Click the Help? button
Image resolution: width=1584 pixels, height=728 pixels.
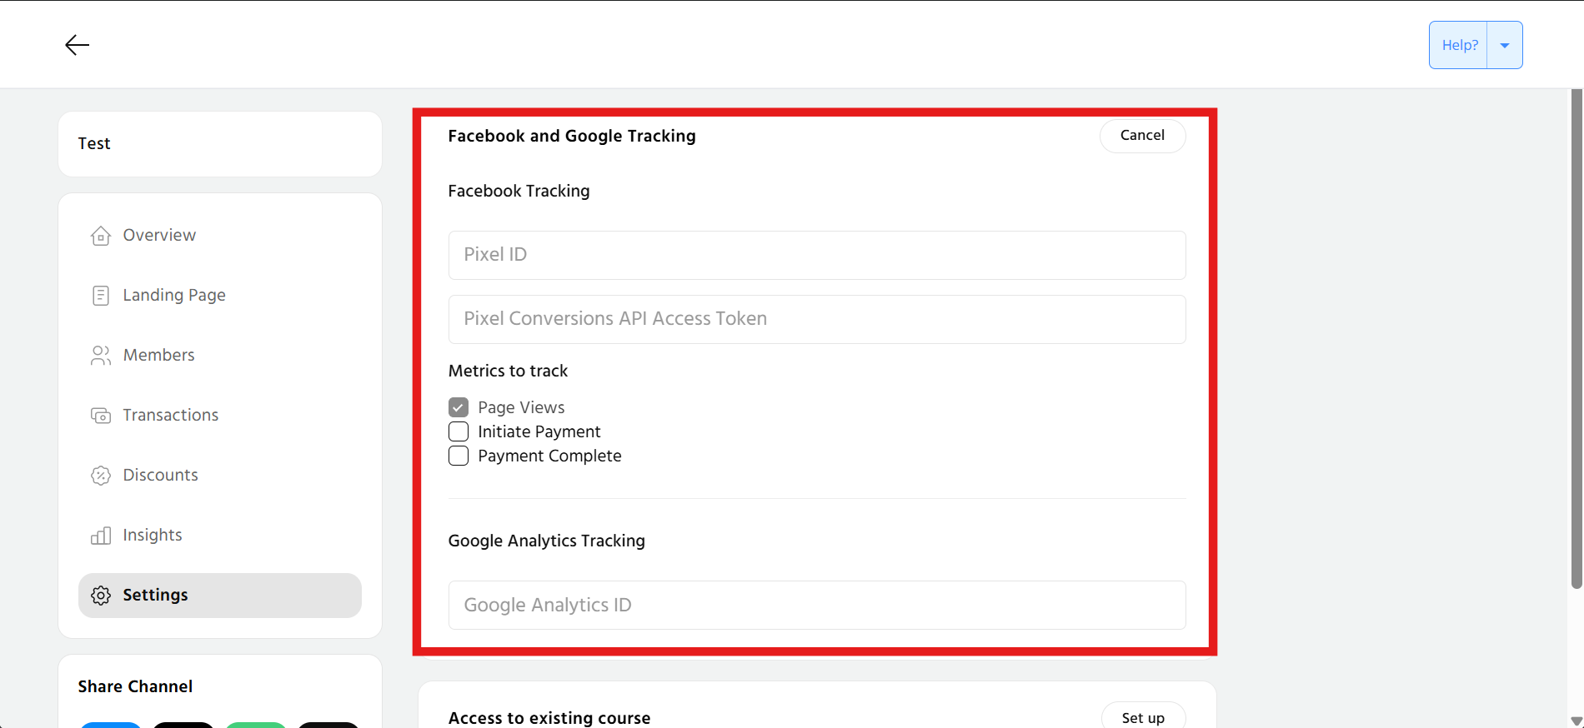(1459, 45)
